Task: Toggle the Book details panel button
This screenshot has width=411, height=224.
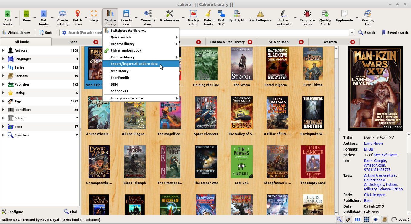Action: [385, 220]
